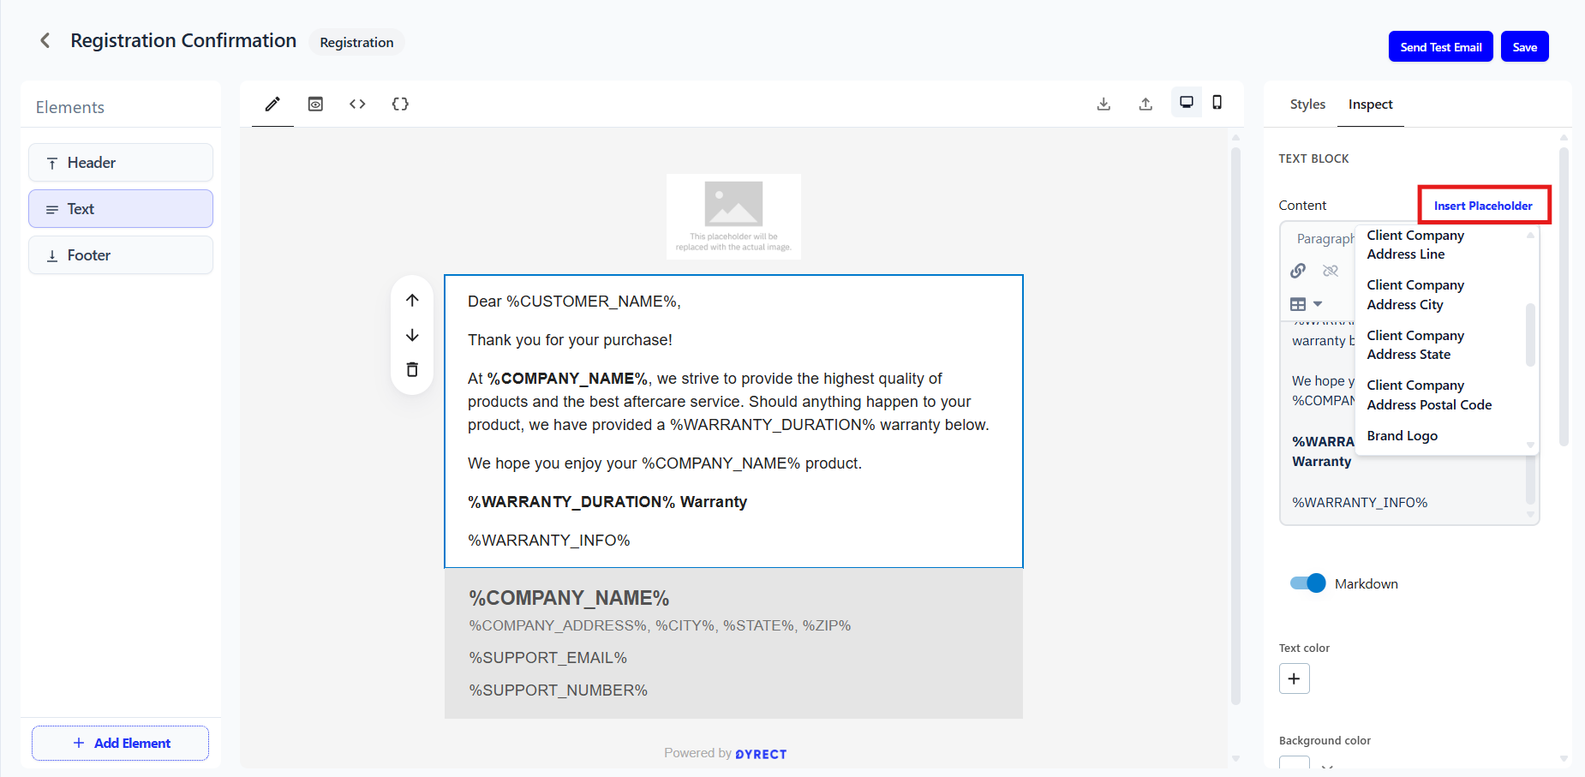Delete the text block with trash icon

412,370
